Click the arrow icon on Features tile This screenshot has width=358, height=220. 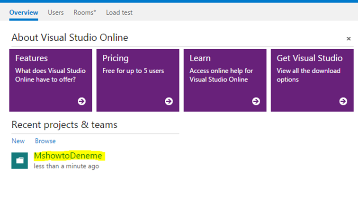[x=82, y=101]
